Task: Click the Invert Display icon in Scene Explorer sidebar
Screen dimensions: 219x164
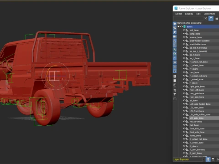Action: tap(175, 85)
